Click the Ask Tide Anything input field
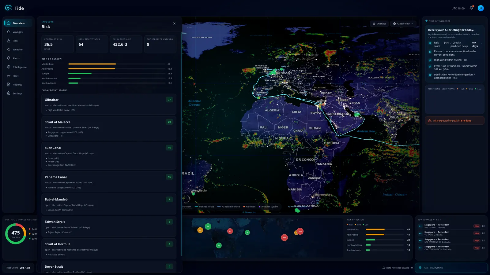This screenshot has width=490, height=275. click(x=451, y=268)
